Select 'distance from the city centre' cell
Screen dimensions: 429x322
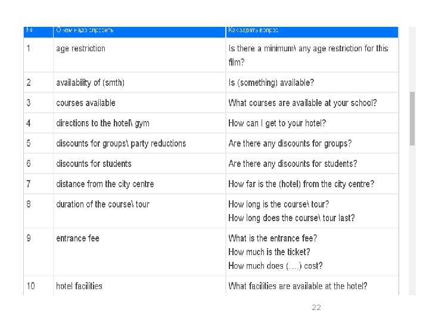pos(139,184)
